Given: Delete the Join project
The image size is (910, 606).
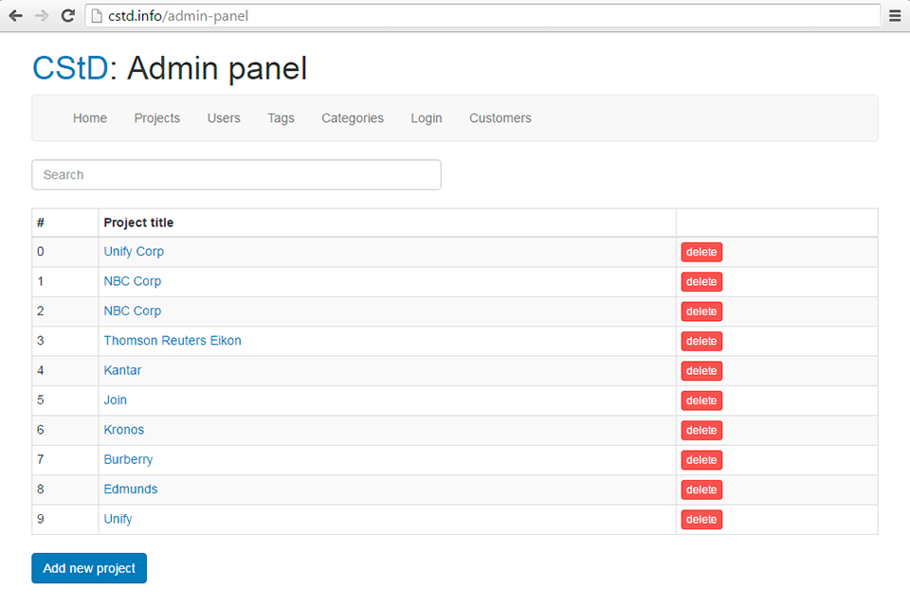Looking at the screenshot, I should [x=701, y=401].
